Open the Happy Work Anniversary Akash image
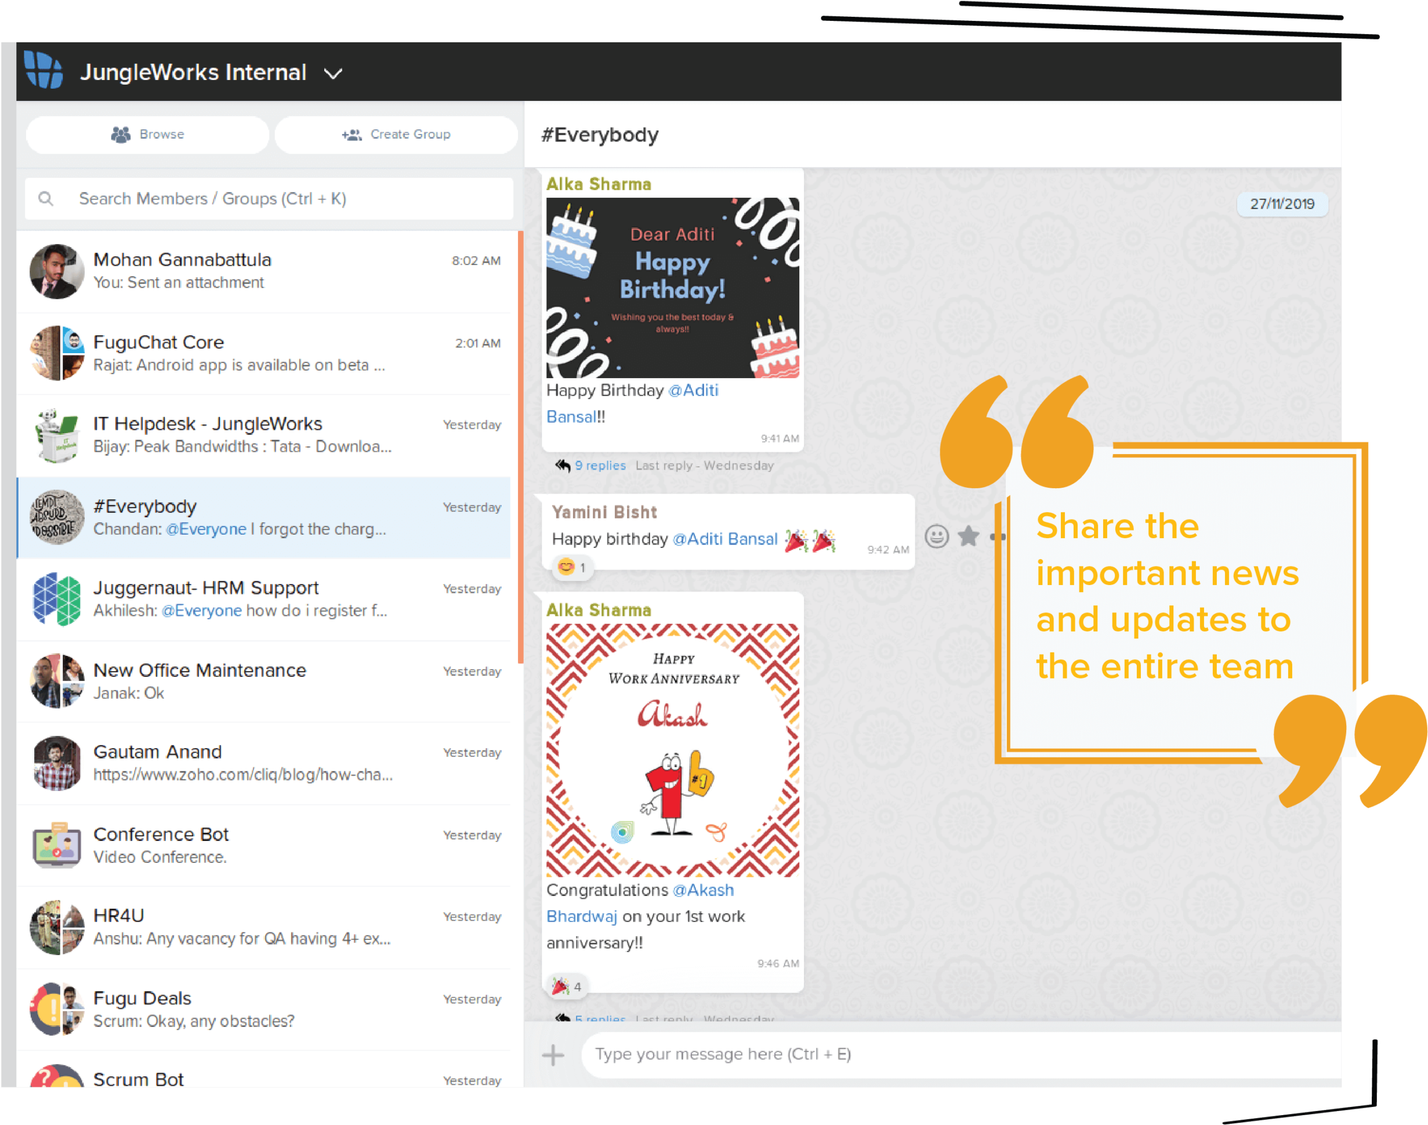 pyautogui.click(x=672, y=750)
